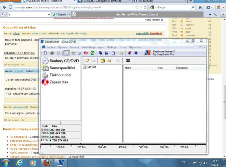Tile windows vertically via toolbar icon
The height and width of the screenshot is (167, 226).
pos(113,53)
